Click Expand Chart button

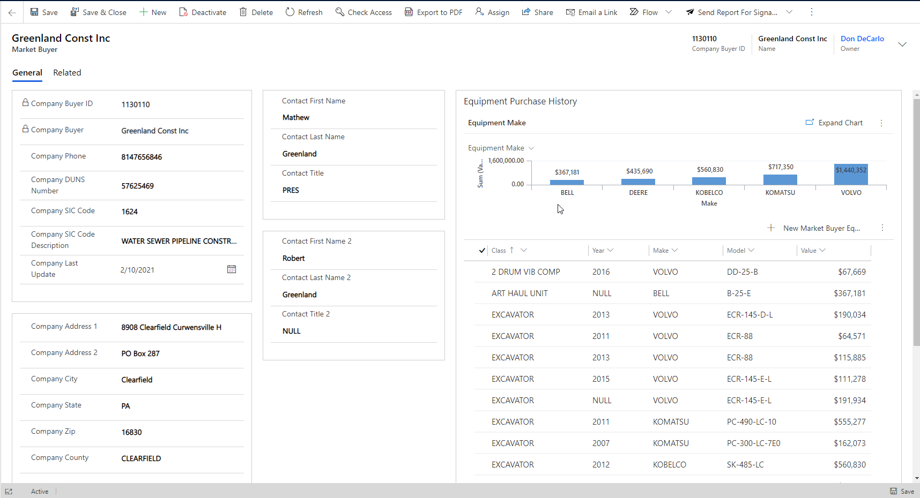click(x=834, y=123)
